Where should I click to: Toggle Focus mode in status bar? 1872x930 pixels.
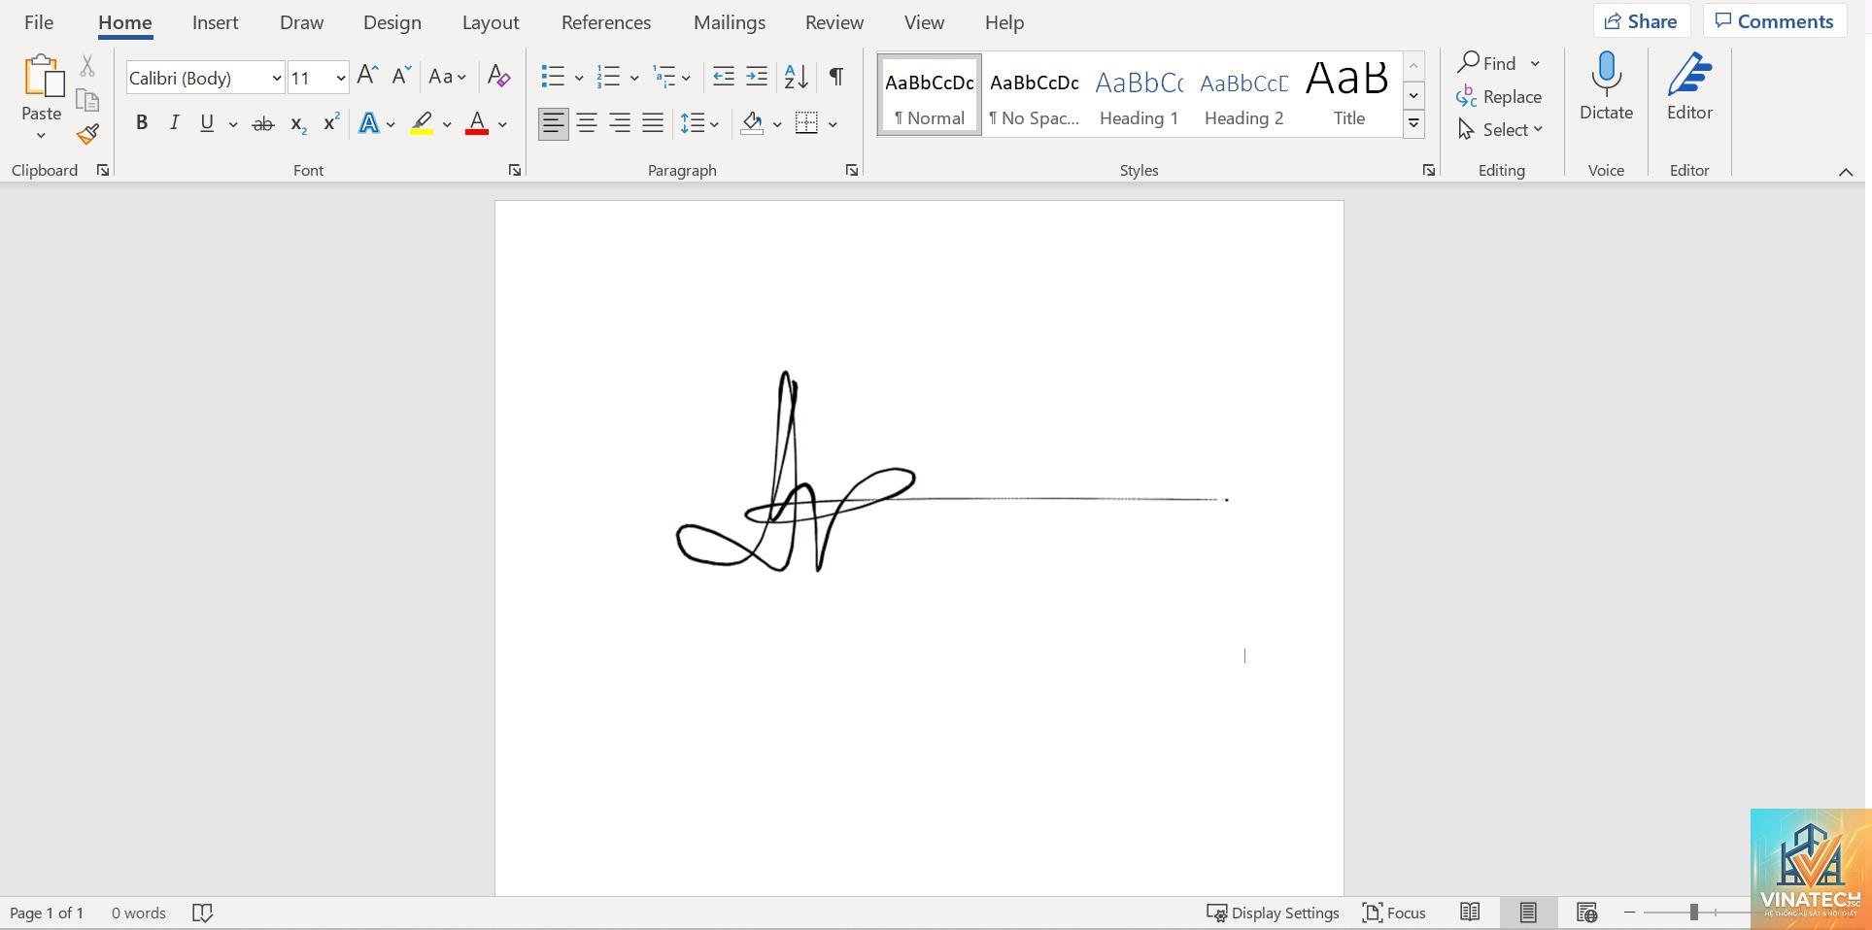click(1394, 913)
